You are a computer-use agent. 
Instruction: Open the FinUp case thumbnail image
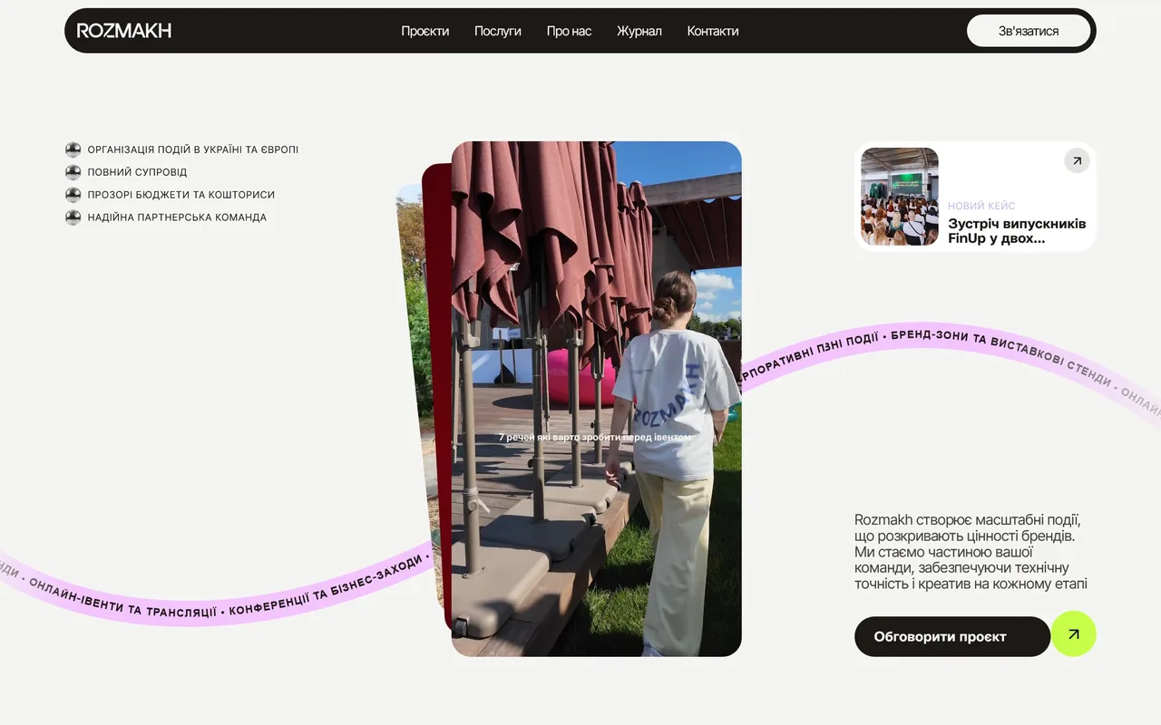pyautogui.click(x=900, y=197)
